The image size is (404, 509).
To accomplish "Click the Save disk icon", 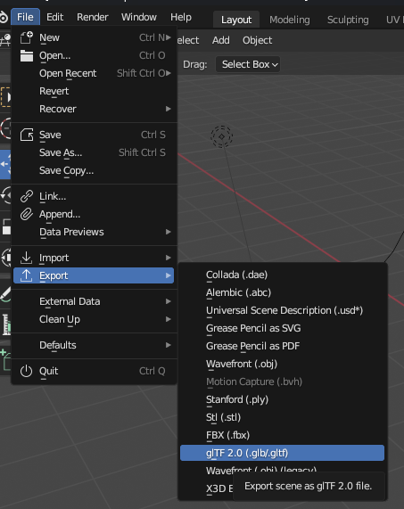I will click(x=26, y=135).
